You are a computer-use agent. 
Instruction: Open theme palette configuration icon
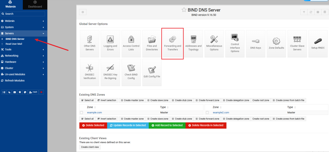pyautogui.click(x=25, y=92)
